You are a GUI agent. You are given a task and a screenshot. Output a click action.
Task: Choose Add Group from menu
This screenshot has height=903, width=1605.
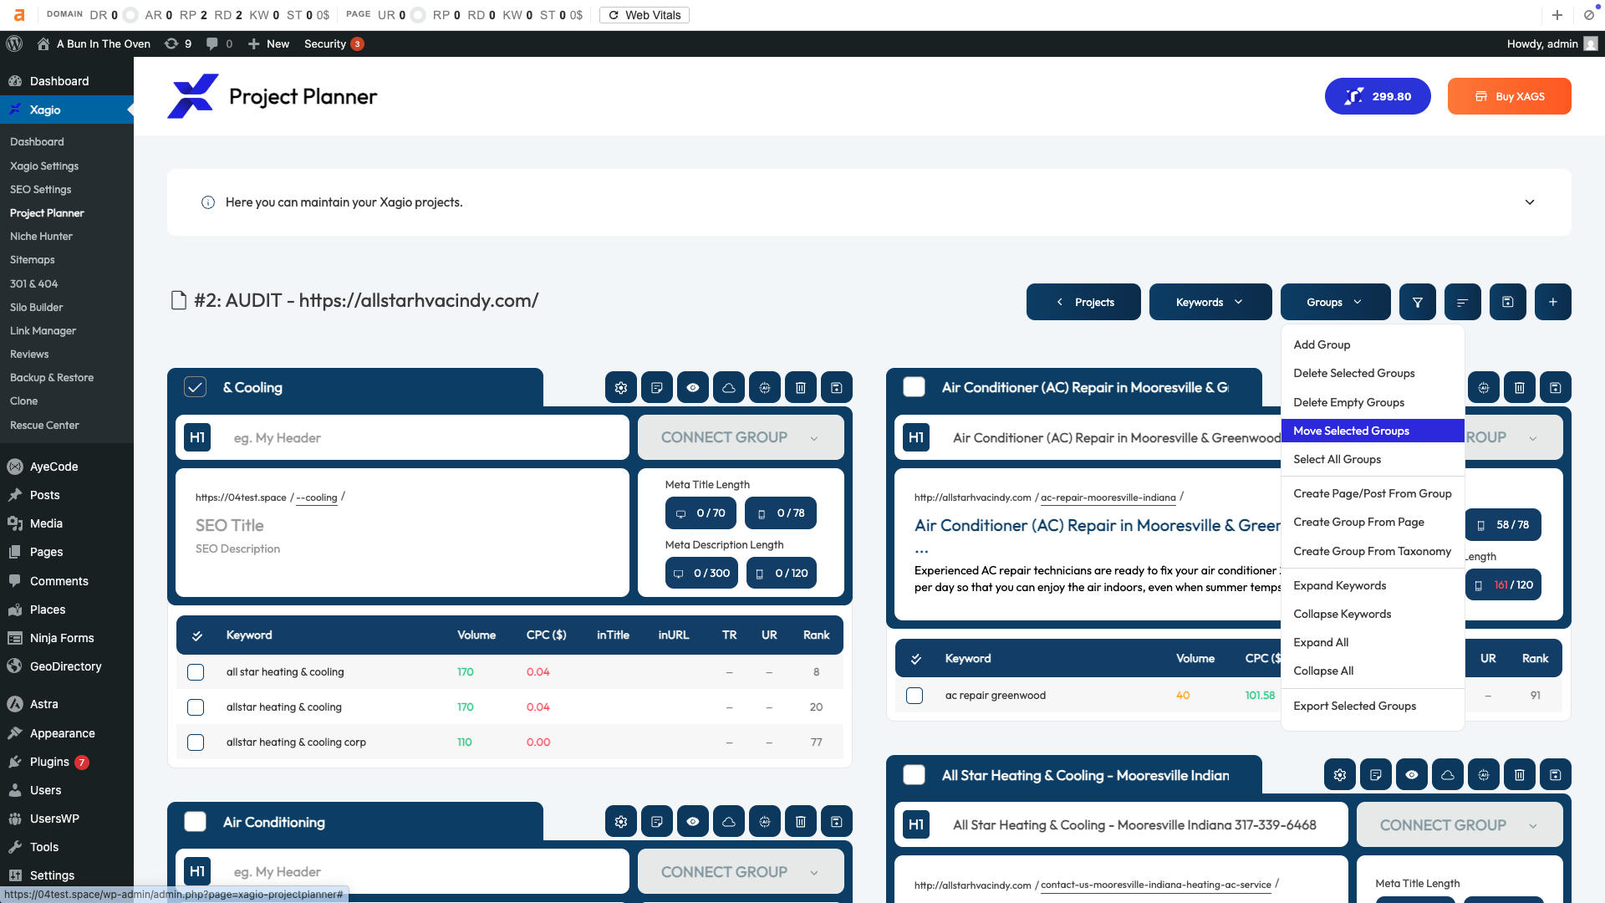tap(1372, 344)
